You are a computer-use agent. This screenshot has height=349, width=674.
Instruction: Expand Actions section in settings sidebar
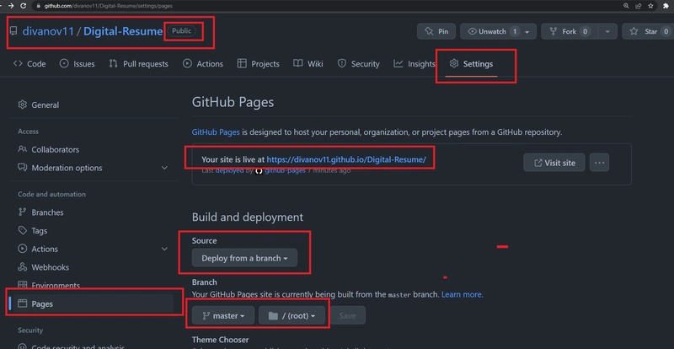point(93,250)
